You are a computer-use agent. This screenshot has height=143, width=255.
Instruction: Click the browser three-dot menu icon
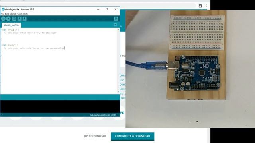pos(206,6)
